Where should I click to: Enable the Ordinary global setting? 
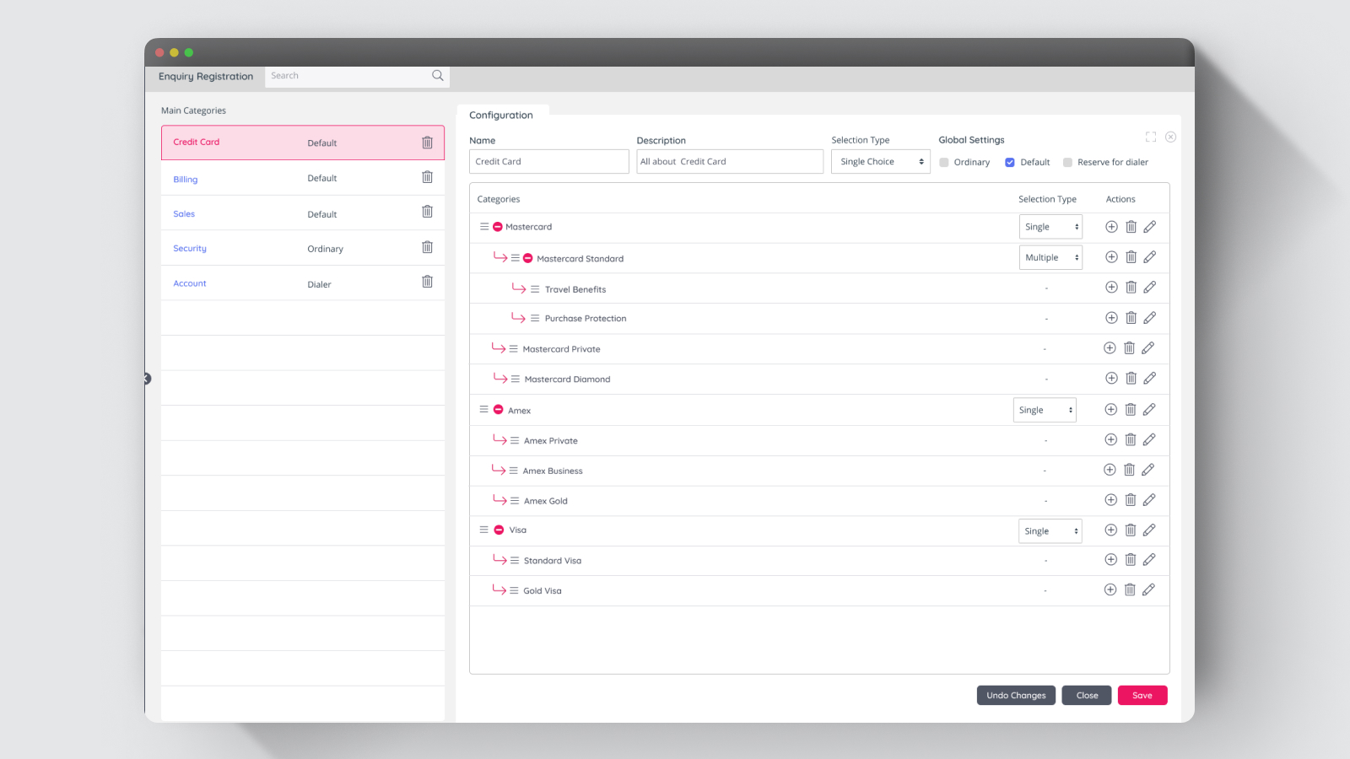pyautogui.click(x=944, y=163)
